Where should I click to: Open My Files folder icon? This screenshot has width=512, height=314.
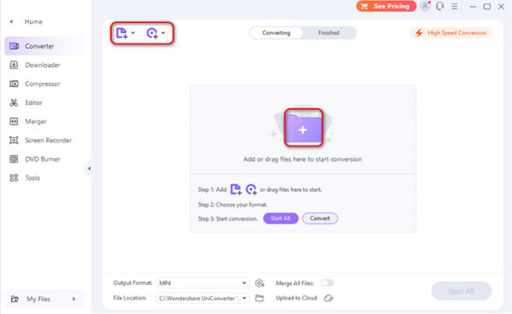[x=15, y=299]
